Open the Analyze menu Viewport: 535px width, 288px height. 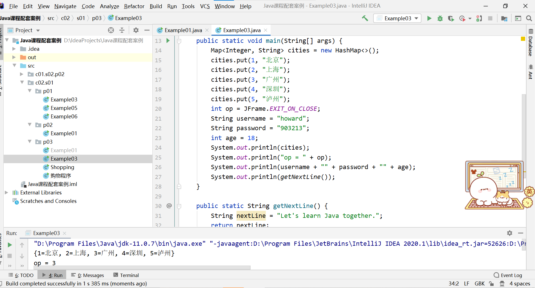pos(110,6)
